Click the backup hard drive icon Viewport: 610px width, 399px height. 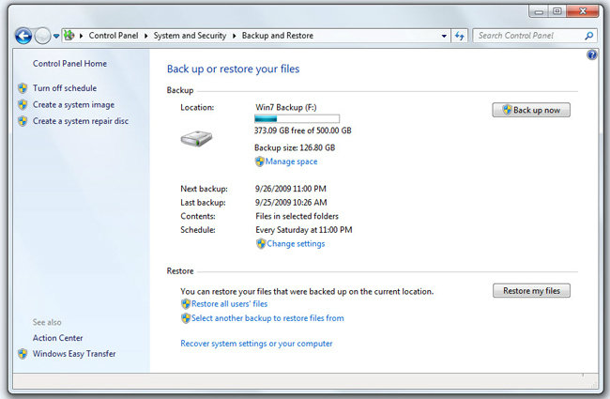[x=196, y=139]
